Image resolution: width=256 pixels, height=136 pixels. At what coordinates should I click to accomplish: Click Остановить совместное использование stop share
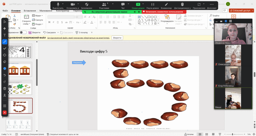pos(164,12)
